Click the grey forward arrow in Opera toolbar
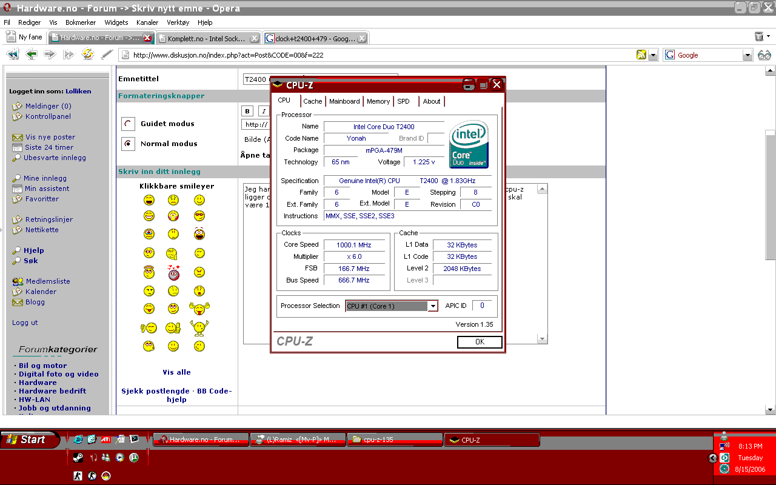This screenshot has height=485, width=776. point(50,55)
